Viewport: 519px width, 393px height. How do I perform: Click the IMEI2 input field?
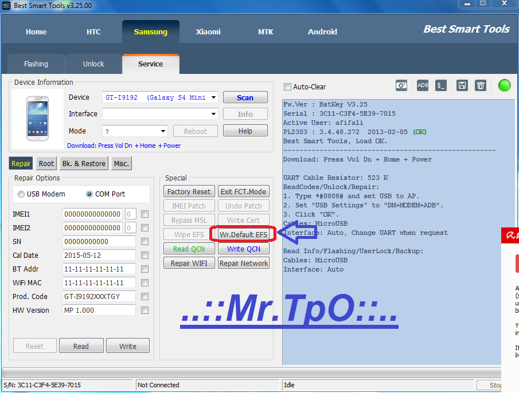pyautogui.click(x=92, y=228)
